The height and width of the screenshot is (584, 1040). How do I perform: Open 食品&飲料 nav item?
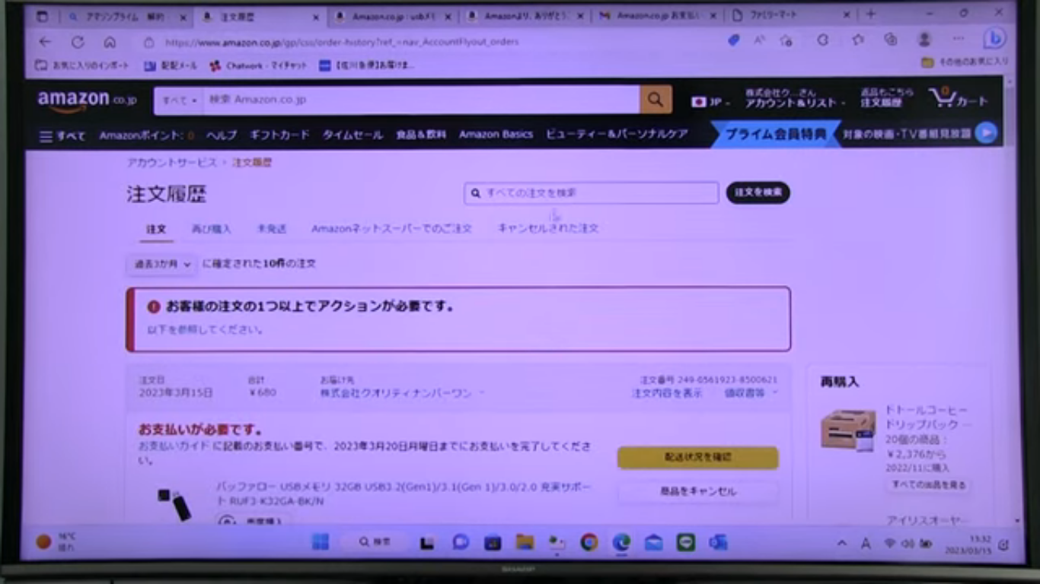click(421, 135)
